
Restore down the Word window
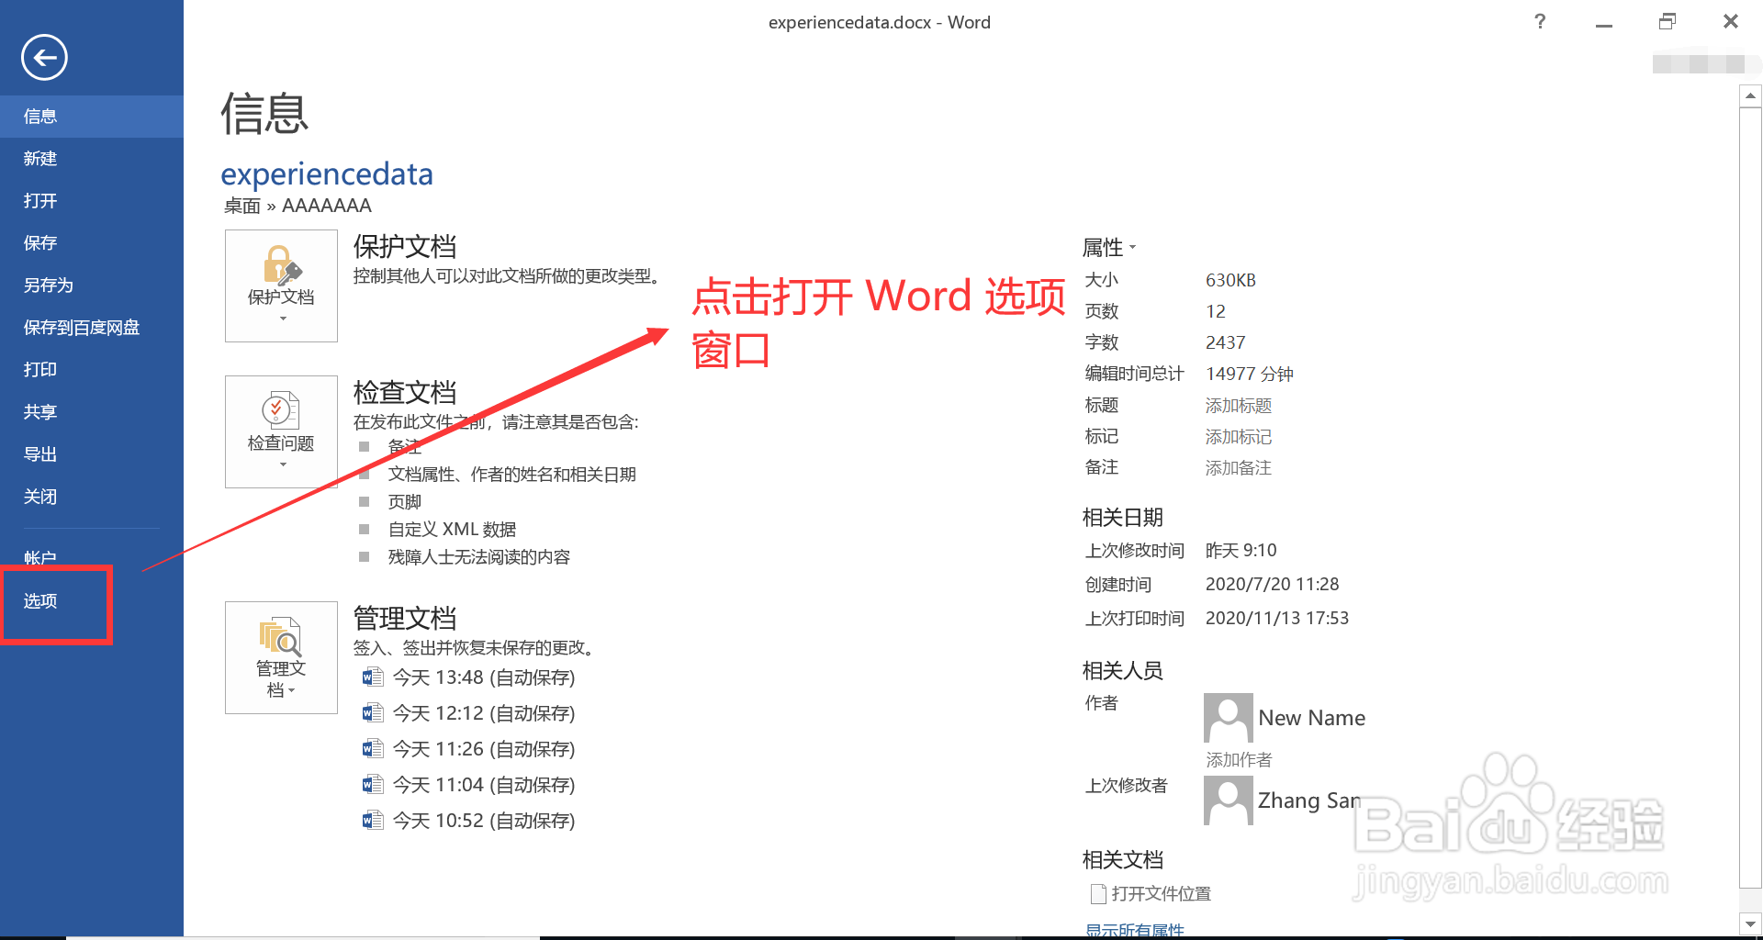pos(1668,21)
